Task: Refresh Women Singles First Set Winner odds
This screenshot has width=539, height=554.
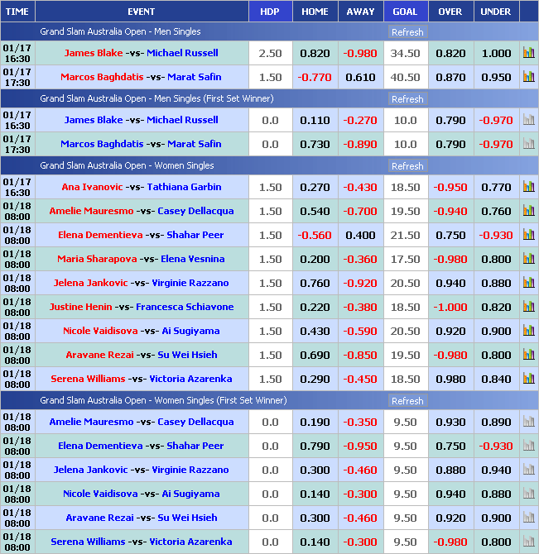Action: click(407, 401)
